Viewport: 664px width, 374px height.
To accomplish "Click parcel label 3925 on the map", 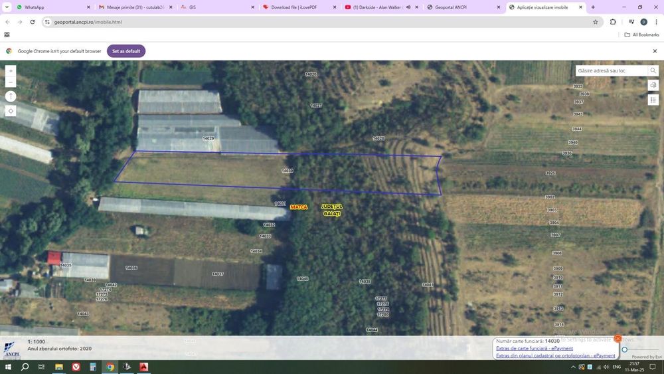I will pyautogui.click(x=550, y=173).
